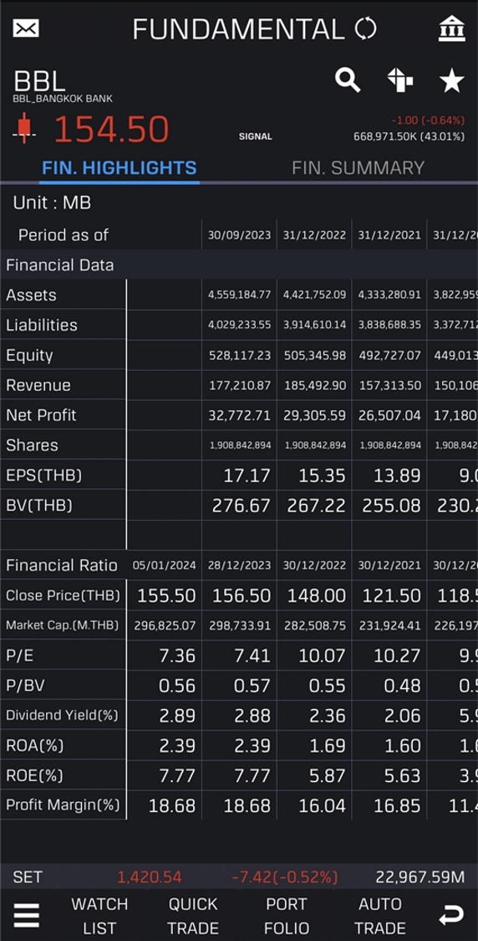Tap the EPS(THB) row label

[43, 476]
